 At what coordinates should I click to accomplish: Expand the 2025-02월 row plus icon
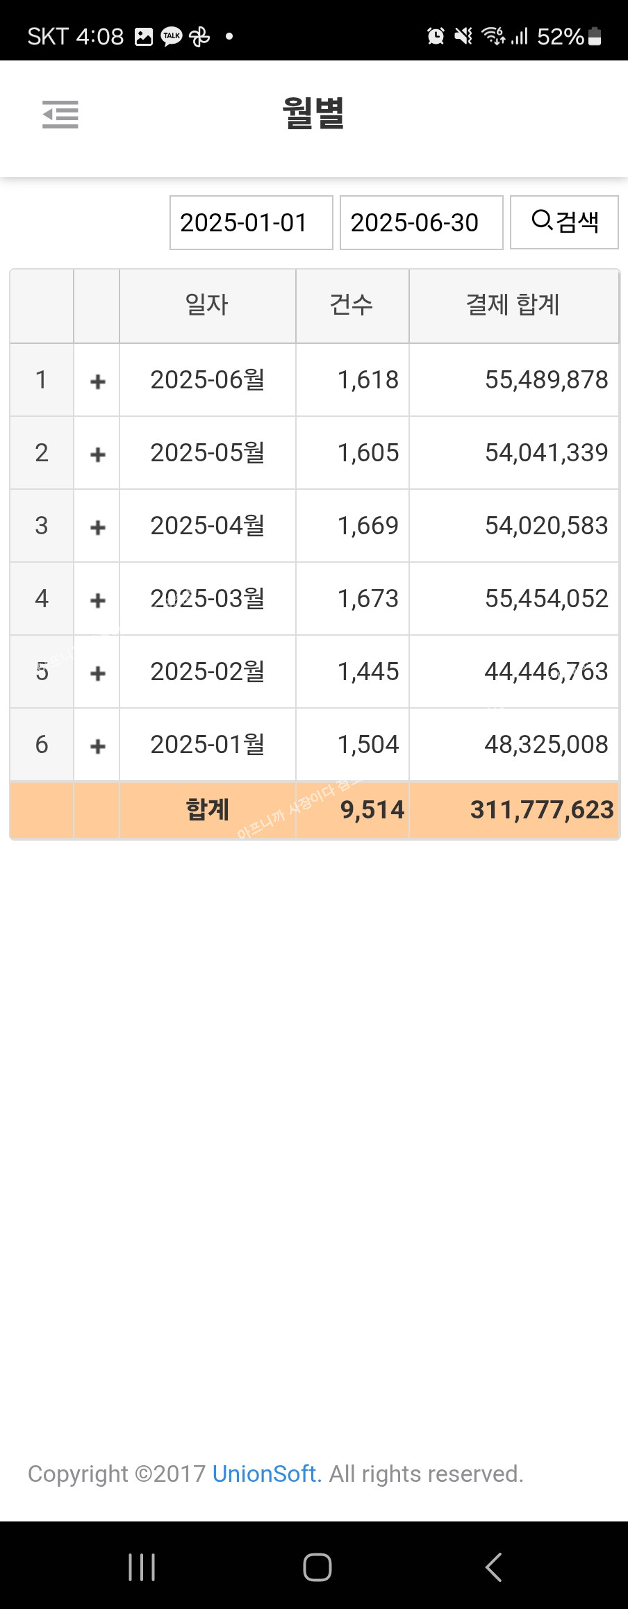pos(98,673)
